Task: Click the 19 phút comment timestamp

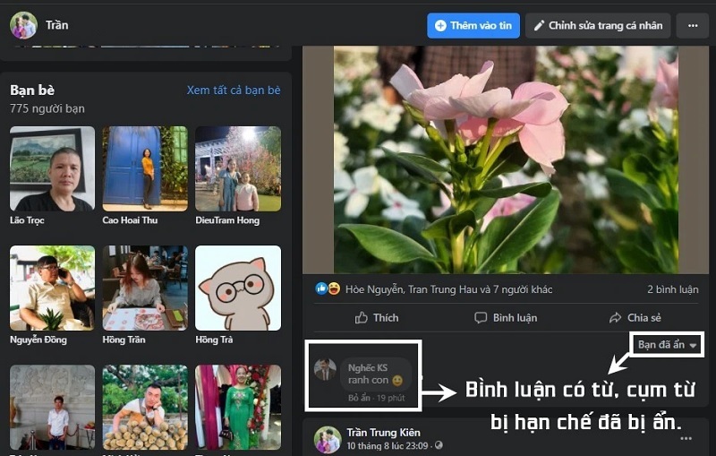Action: [391, 398]
